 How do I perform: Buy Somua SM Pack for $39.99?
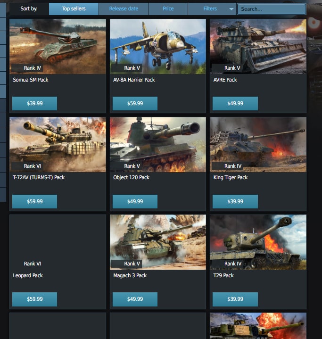(x=34, y=103)
